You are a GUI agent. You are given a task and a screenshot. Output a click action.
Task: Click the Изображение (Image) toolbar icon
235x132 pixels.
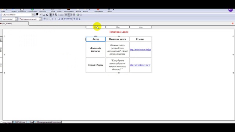click(69, 11)
